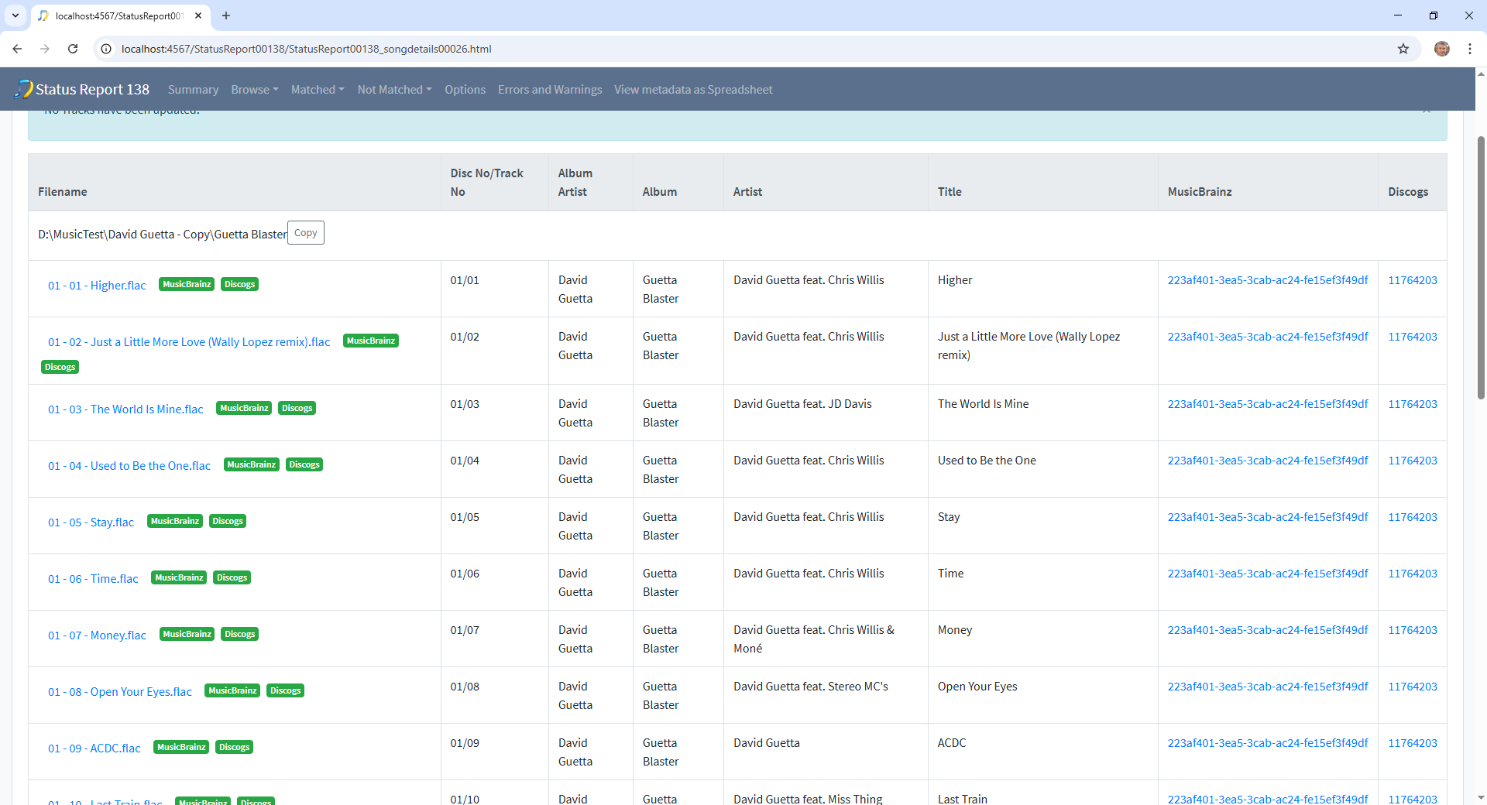1487x805 pixels.
Task: Open the Summary page
Action: [193, 90]
